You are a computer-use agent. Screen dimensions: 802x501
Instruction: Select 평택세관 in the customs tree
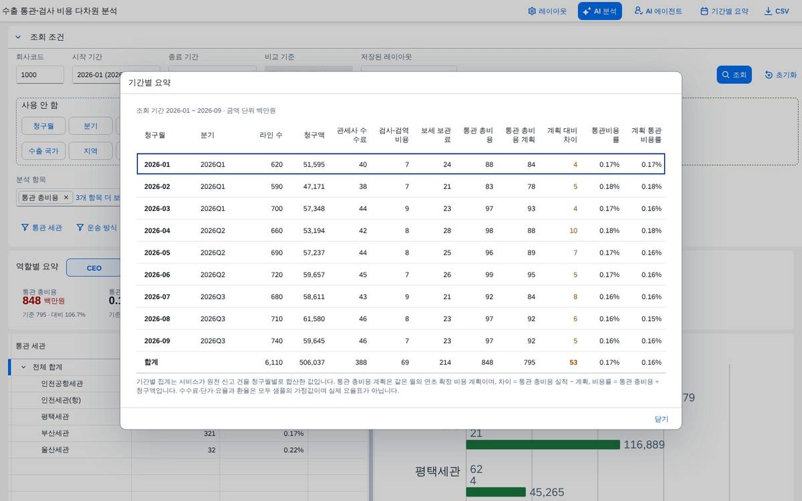[x=55, y=417]
